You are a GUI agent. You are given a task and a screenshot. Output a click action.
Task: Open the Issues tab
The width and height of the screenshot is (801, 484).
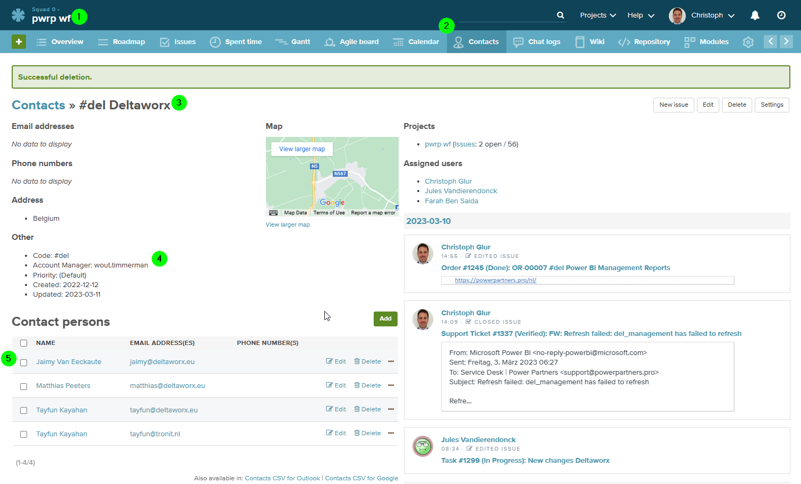click(178, 41)
